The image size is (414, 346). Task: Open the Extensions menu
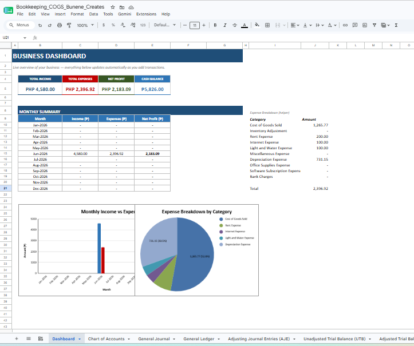pos(146,14)
